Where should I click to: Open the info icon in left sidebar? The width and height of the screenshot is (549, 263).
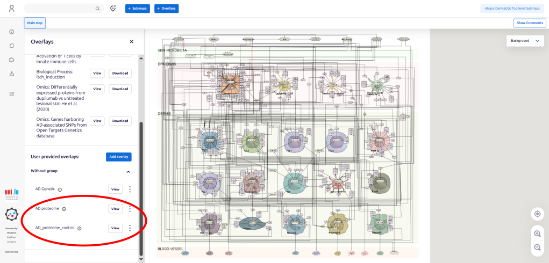[12, 32]
